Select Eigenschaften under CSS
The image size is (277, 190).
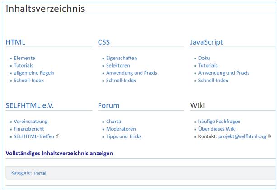(x=122, y=58)
